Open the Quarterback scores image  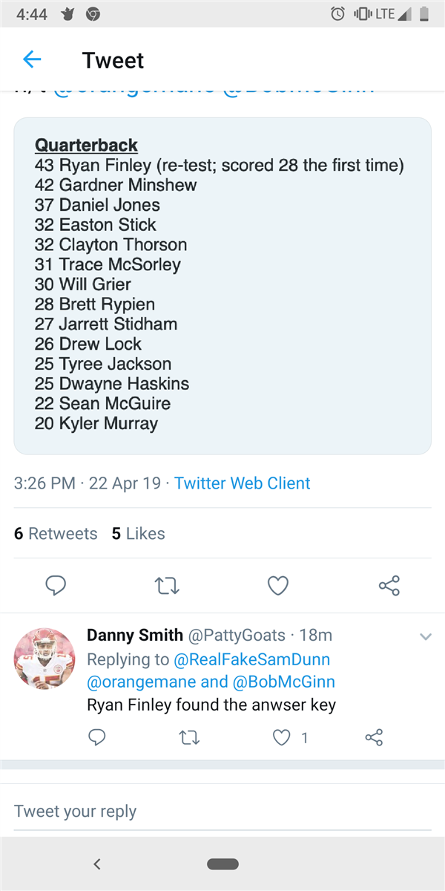tap(222, 285)
